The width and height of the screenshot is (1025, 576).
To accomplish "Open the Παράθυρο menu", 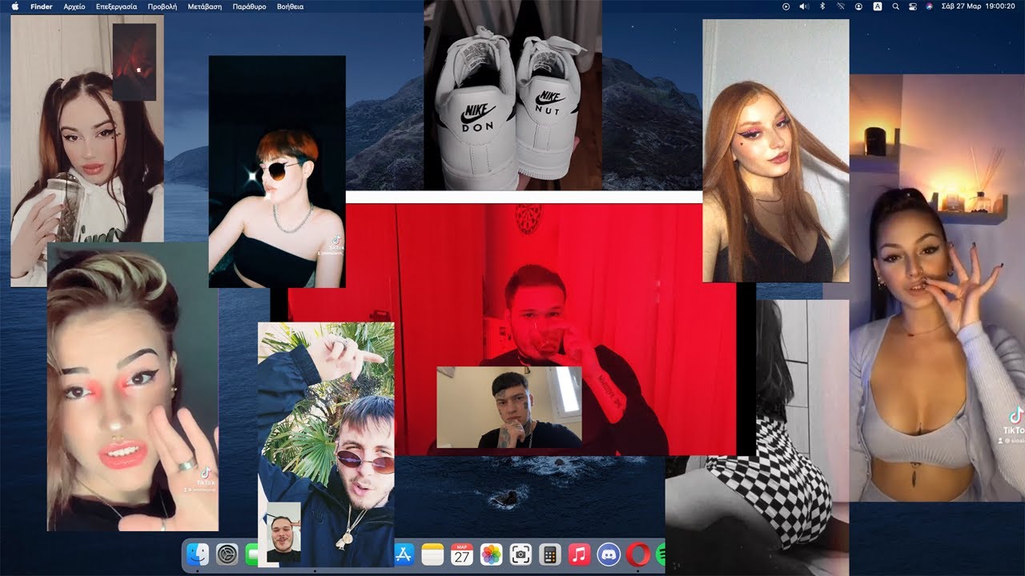I will (x=249, y=6).
